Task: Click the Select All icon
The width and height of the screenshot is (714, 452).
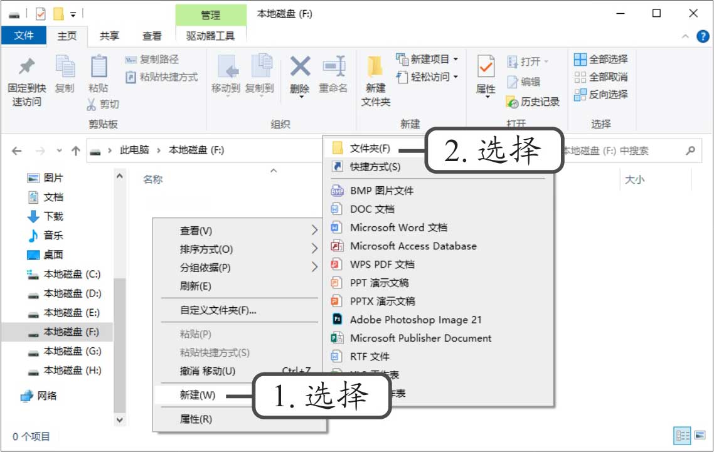Action: coord(580,59)
